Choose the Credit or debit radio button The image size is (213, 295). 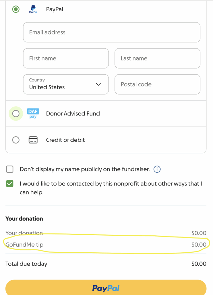(x=16, y=140)
